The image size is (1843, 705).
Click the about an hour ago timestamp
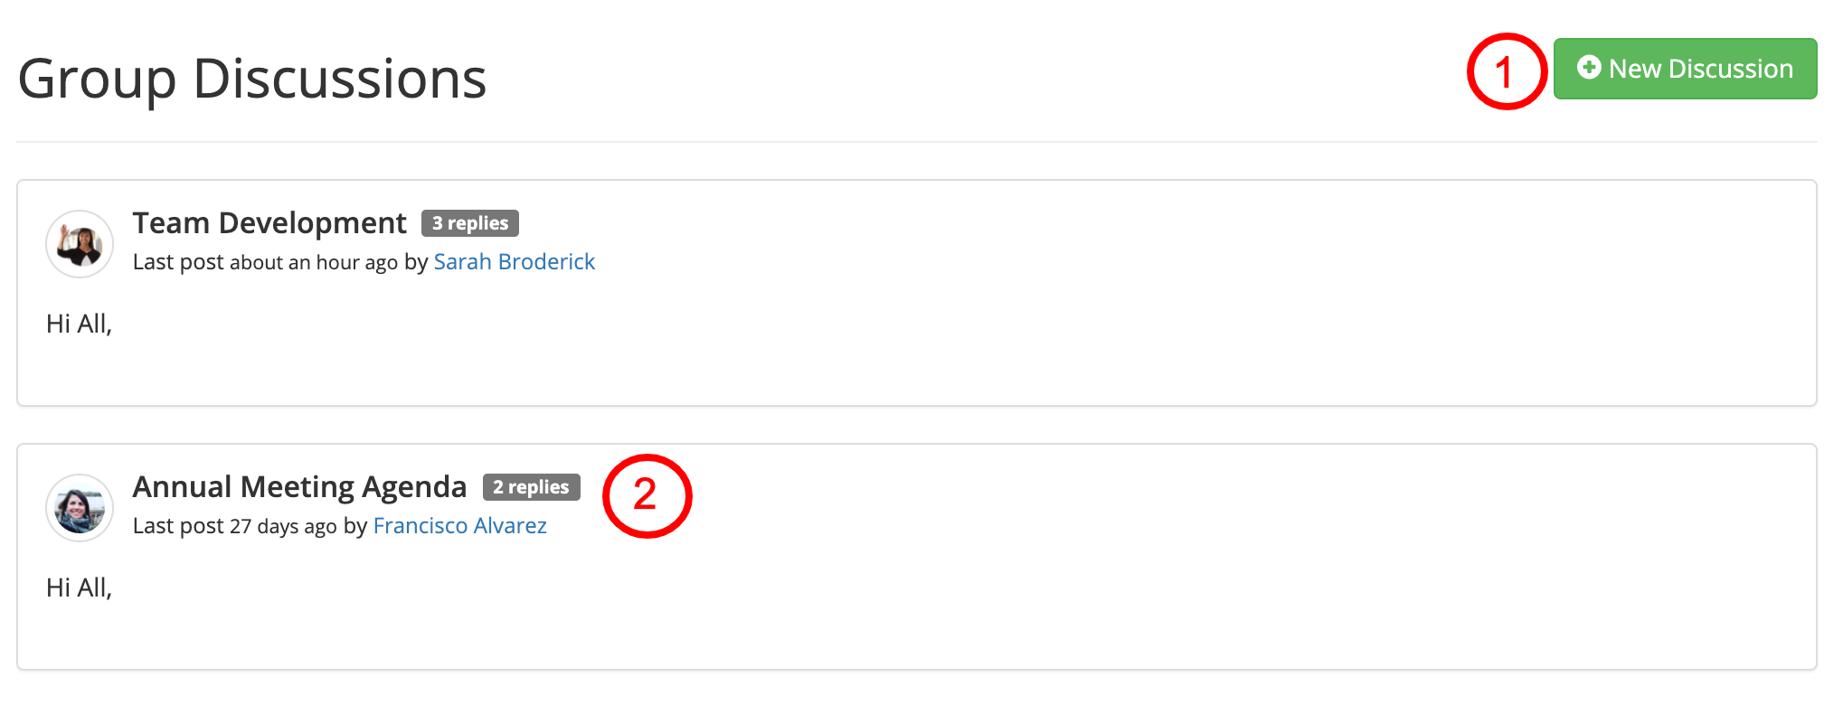click(314, 262)
